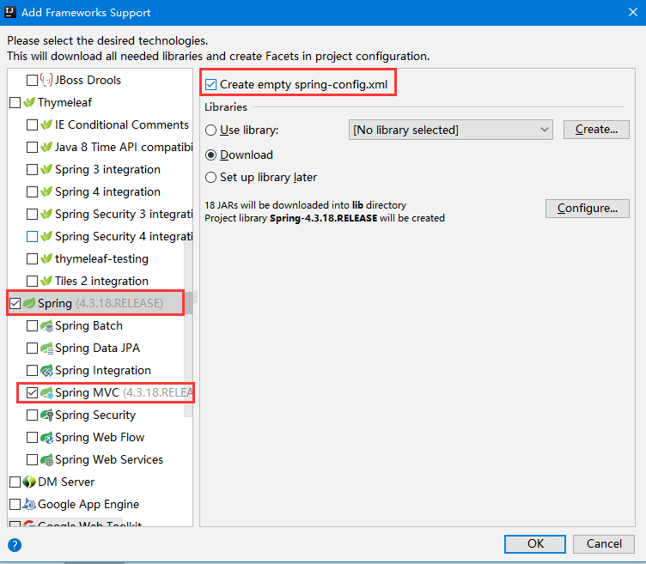Choose Set up library later option
The width and height of the screenshot is (646, 564).
[211, 177]
